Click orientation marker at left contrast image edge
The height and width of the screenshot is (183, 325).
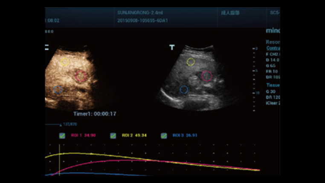(x=47, y=47)
